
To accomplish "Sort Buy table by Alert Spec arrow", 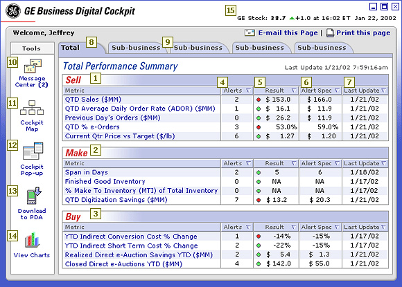I will (x=337, y=227).
